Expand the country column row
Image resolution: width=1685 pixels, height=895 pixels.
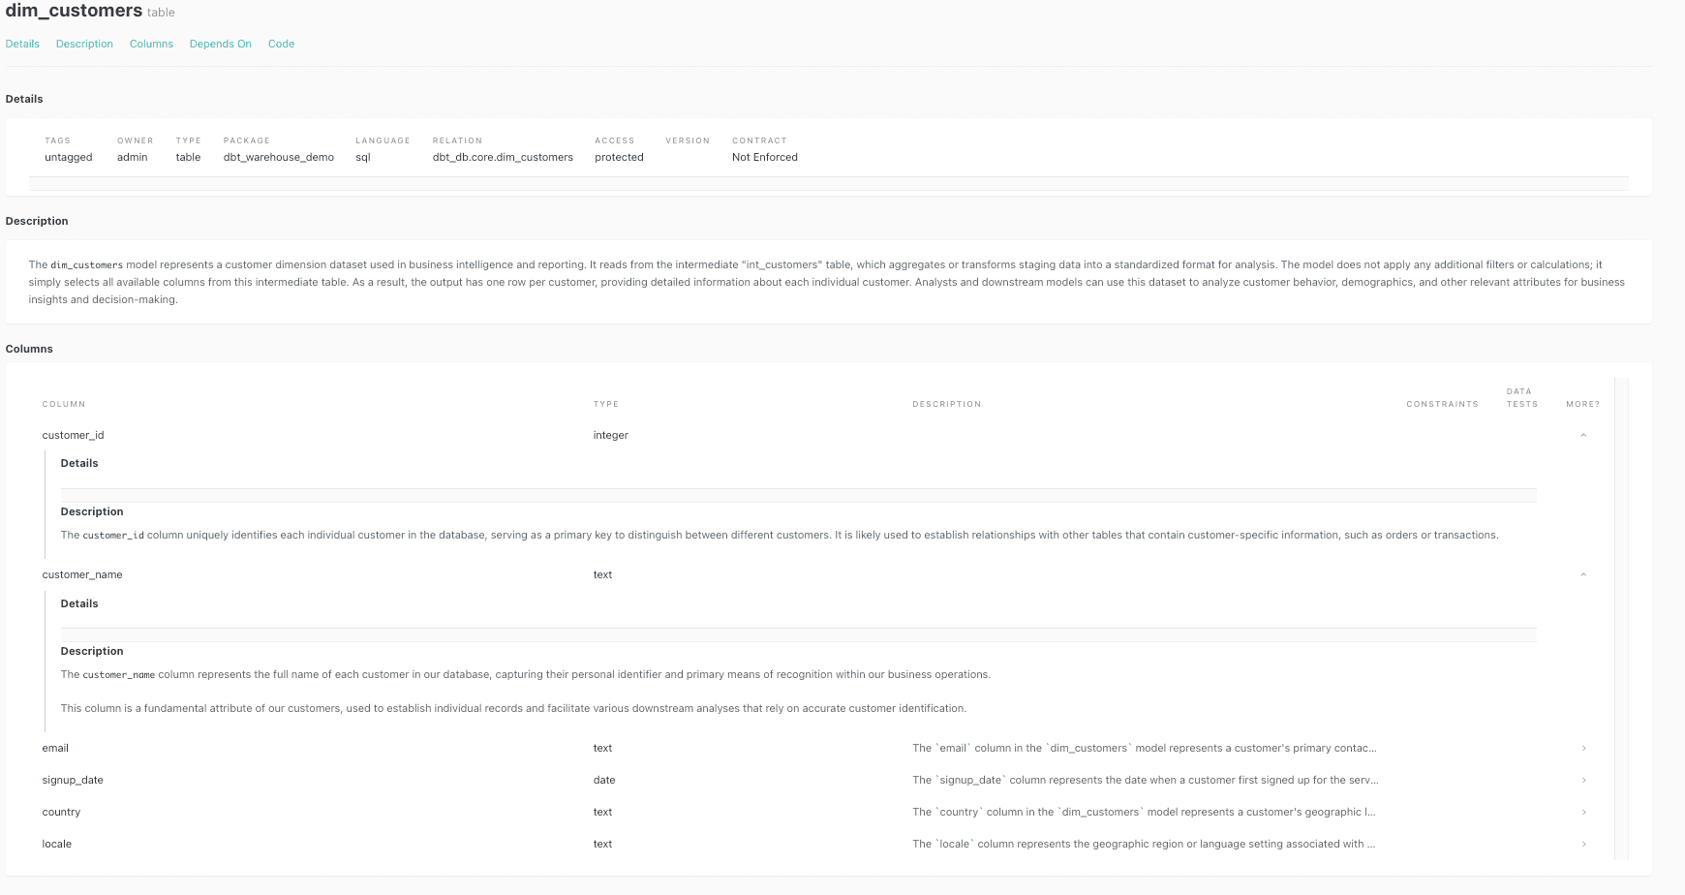point(1583,812)
